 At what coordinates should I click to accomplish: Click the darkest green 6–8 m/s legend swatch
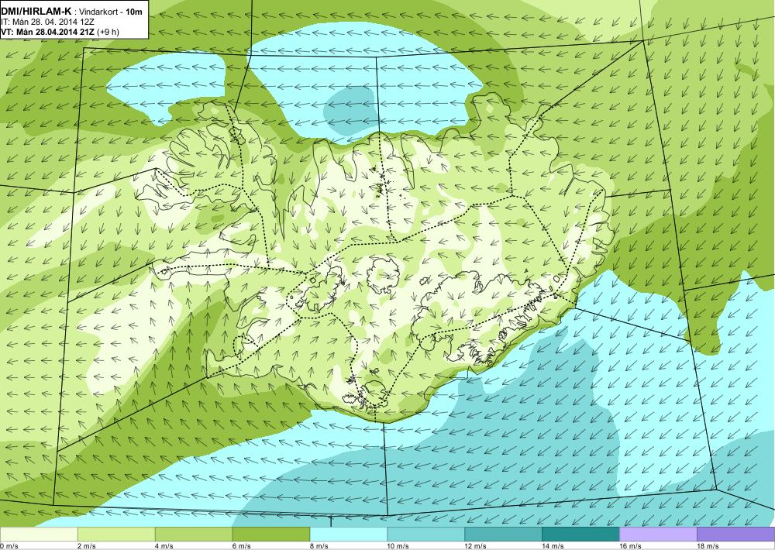[x=270, y=535]
